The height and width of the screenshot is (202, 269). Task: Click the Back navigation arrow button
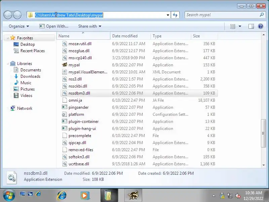[x=8, y=15]
